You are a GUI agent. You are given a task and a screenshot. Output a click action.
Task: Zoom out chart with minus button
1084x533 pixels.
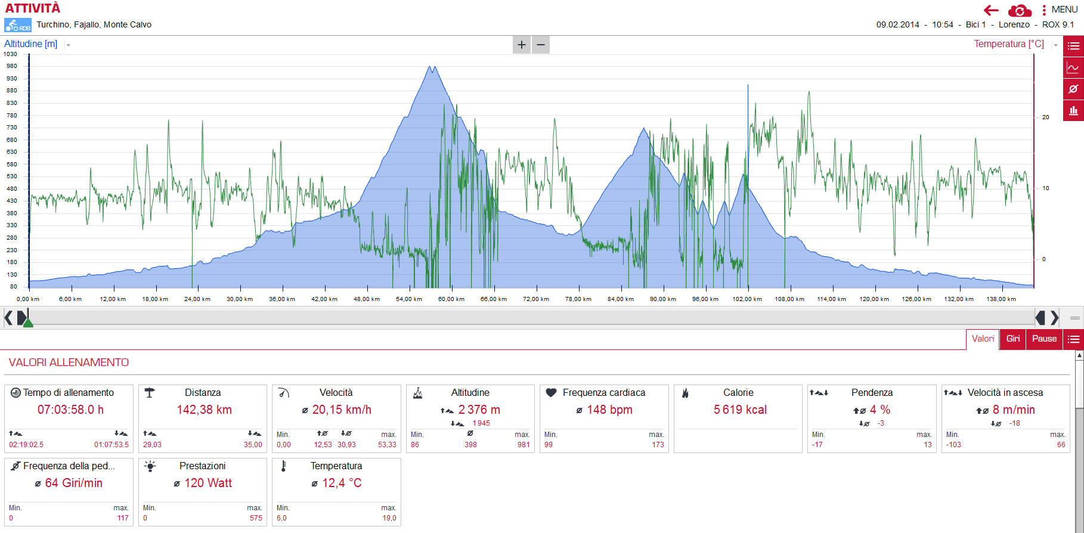541,45
